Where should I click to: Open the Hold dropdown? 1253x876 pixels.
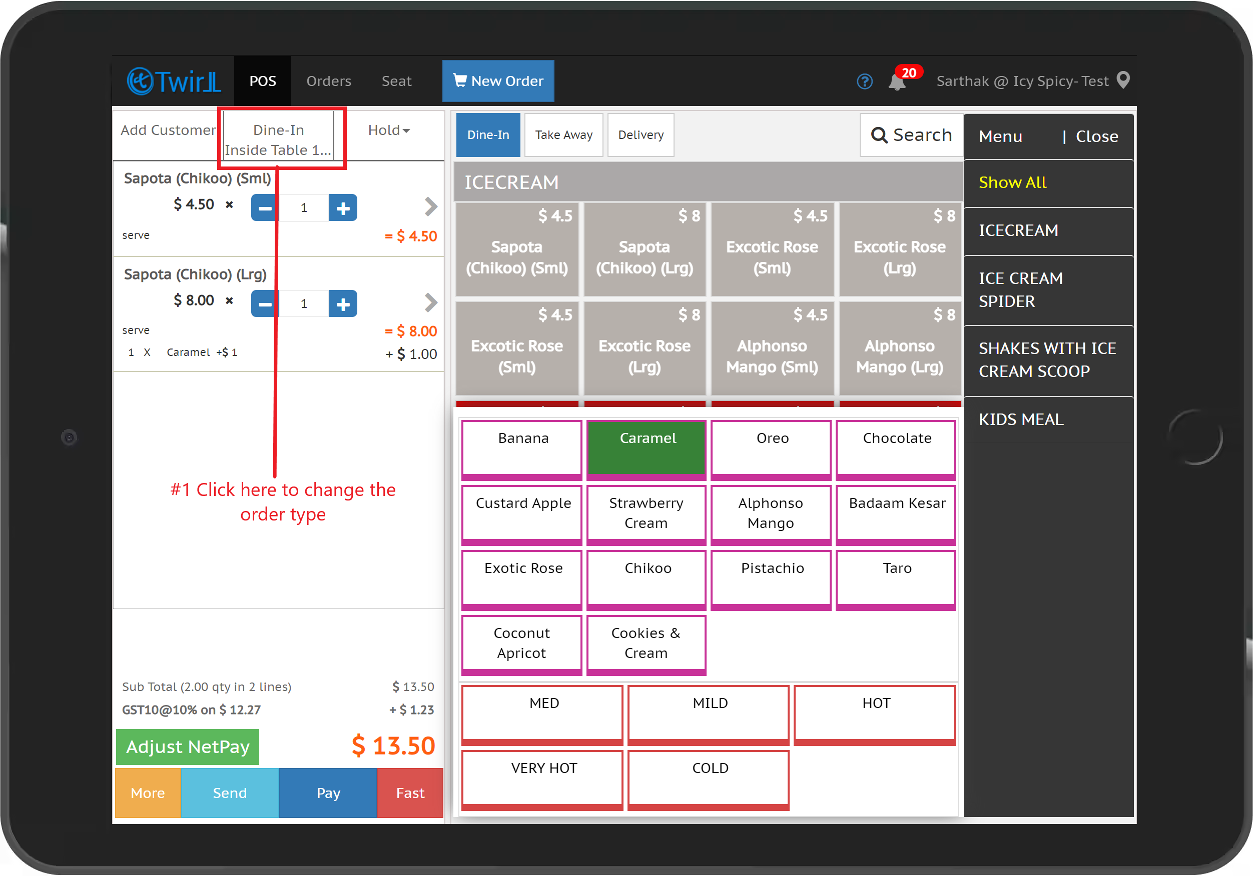[389, 130]
